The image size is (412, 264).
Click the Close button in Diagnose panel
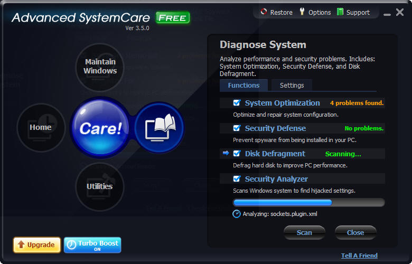click(x=355, y=232)
